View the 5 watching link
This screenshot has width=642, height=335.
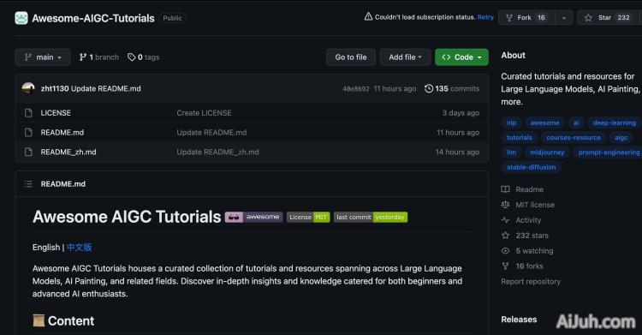click(534, 250)
